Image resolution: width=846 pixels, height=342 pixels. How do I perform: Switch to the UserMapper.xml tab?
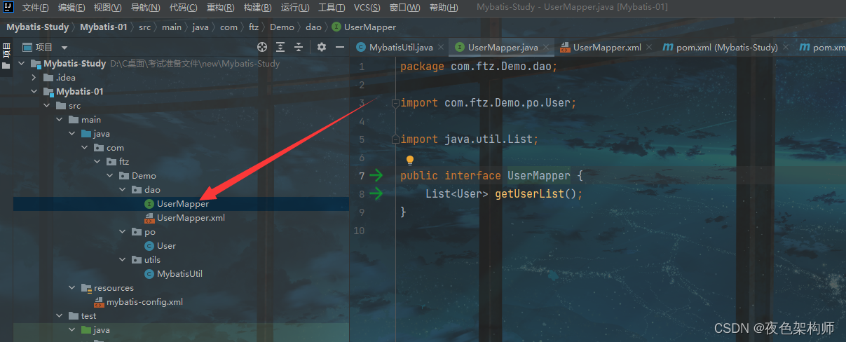pos(608,48)
